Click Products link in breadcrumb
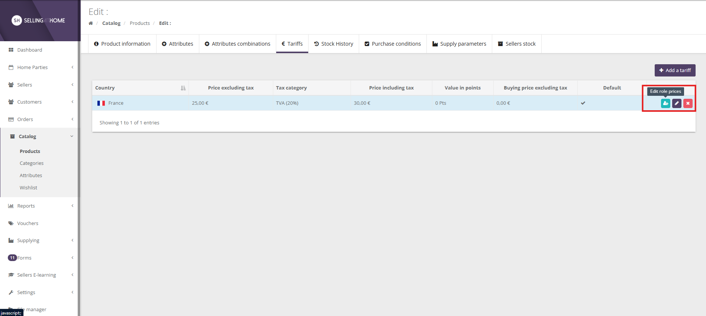Viewport: 706px width, 316px height. (140, 23)
